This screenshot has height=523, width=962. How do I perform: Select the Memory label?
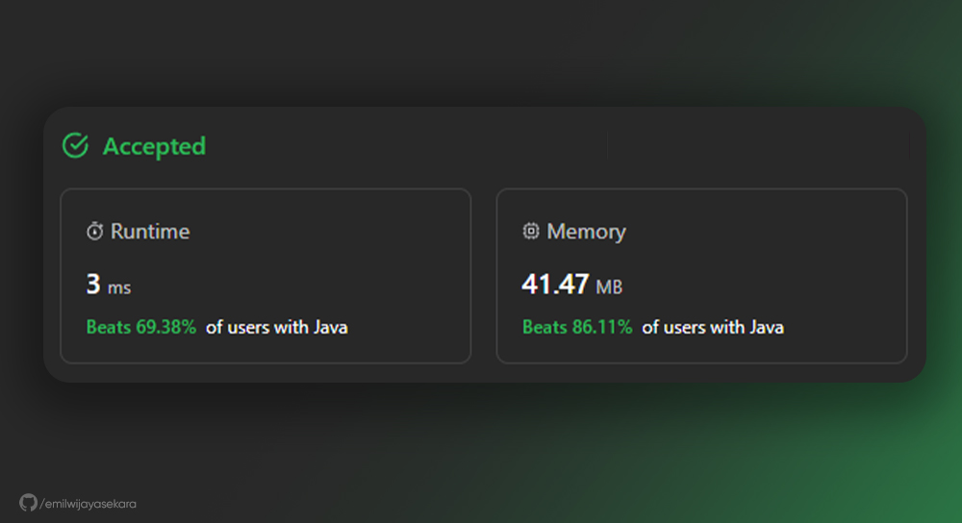[586, 231]
